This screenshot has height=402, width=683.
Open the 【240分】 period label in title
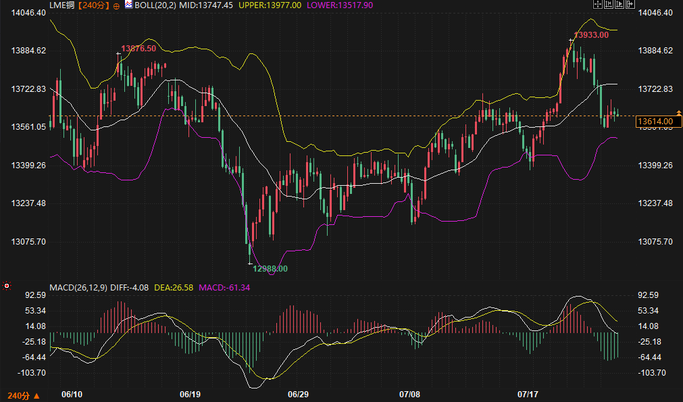[x=94, y=5]
